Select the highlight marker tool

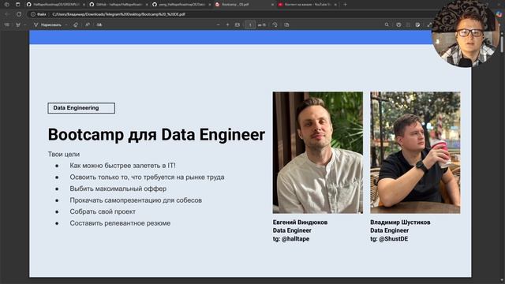point(17,24)
